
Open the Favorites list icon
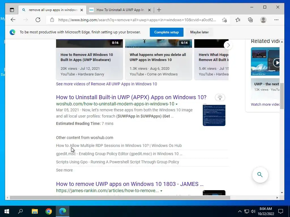tap(238, 20)
